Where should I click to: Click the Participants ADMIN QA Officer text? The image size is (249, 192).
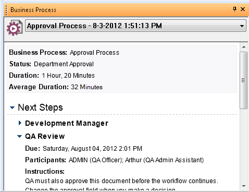(96, 160)
